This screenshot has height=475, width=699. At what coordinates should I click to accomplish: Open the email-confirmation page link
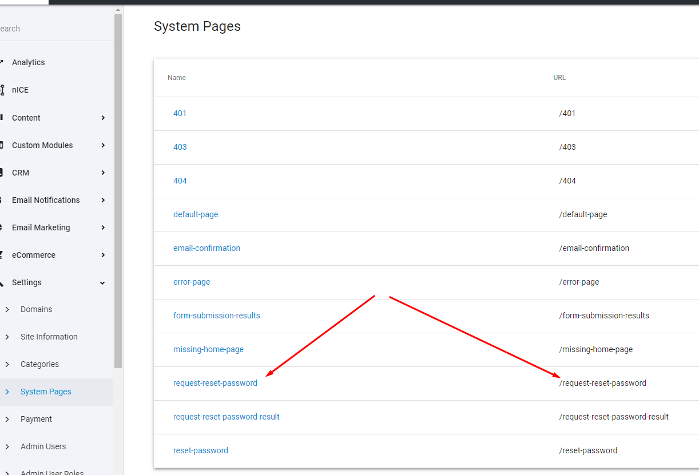pyautogui.click(x=207, y=248)
